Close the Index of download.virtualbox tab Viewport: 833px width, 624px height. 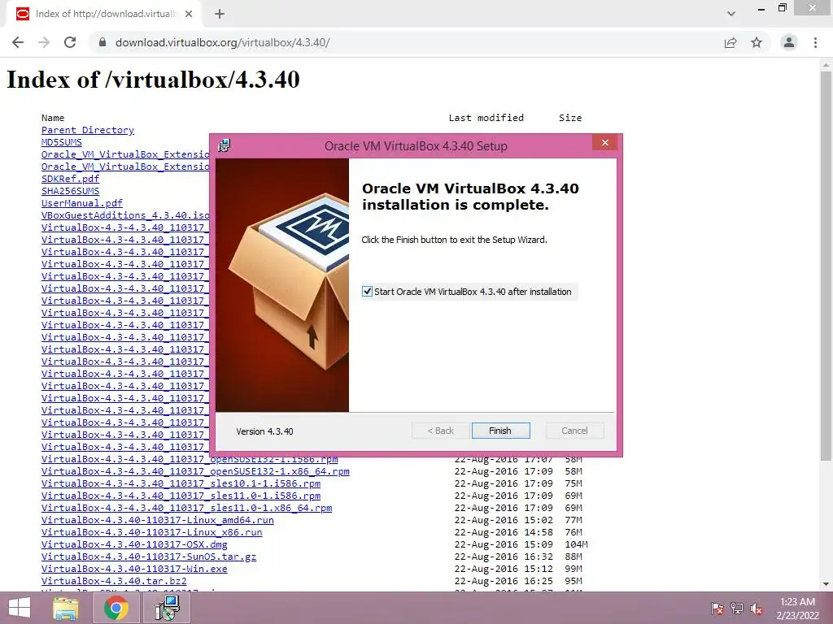tap(189, 14)
